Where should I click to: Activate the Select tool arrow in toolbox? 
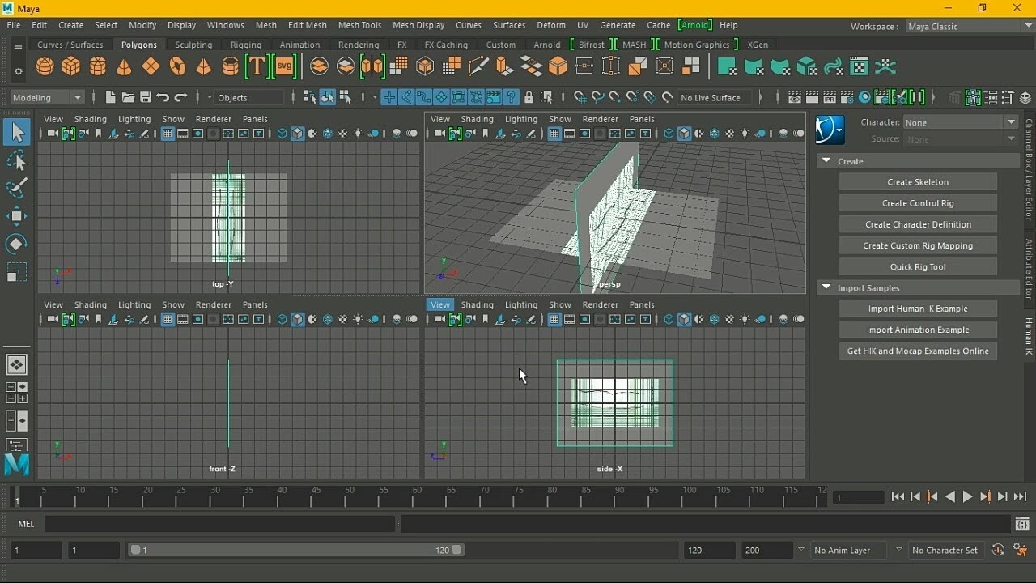17,133
